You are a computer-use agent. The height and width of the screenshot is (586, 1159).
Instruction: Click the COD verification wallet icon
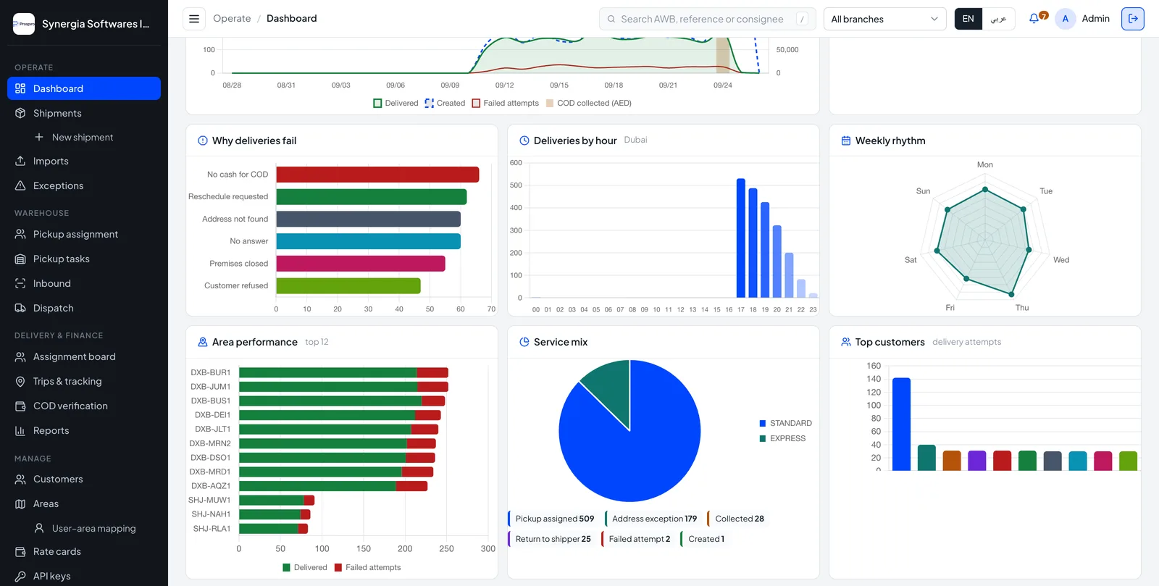(x=20, y=406)
